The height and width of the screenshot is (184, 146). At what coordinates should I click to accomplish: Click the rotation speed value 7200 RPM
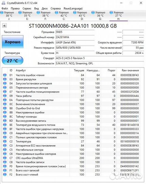coord(133,43)
